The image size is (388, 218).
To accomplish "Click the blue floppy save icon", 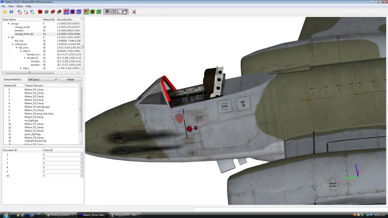I will click(11, 12).
